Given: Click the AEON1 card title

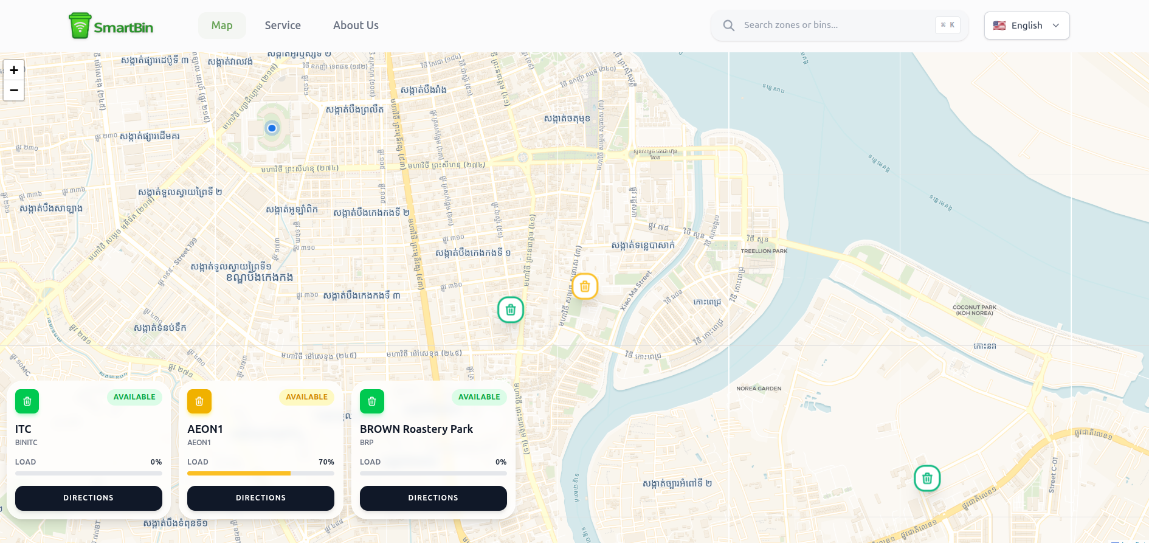Looking at the screenshot, I should coord(205,429).
